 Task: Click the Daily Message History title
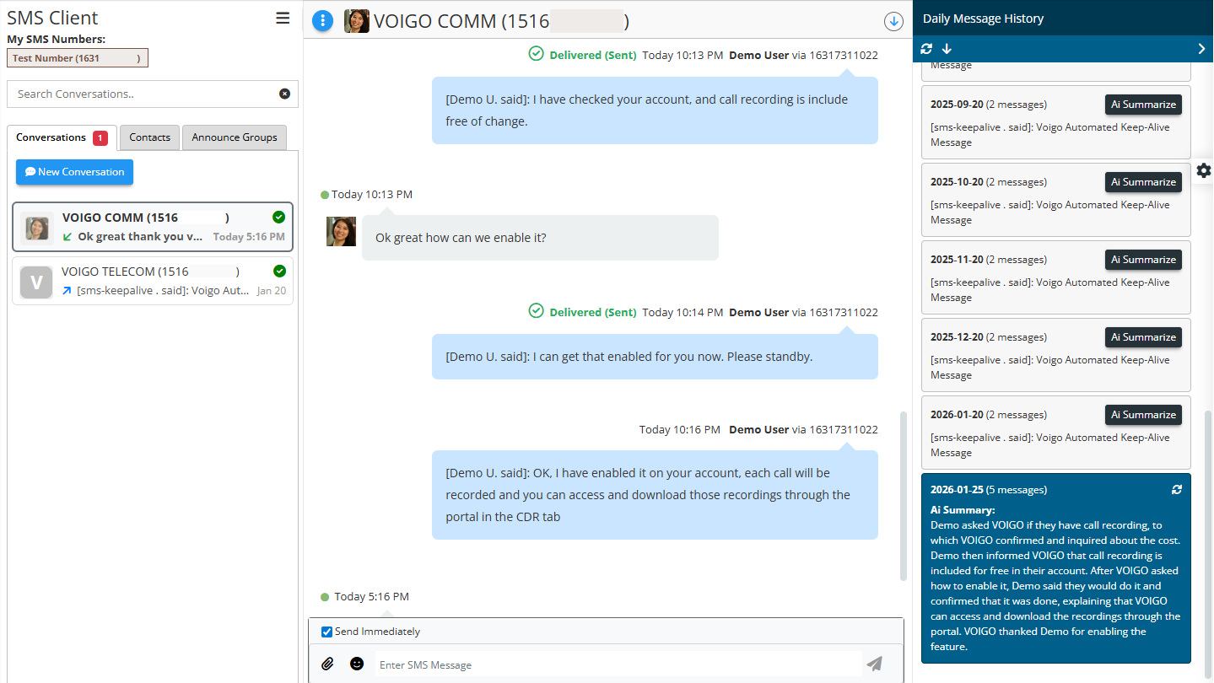pos(983,19)
